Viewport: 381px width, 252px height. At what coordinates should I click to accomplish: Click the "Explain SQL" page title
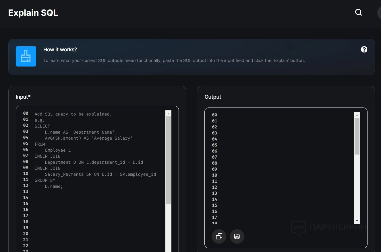click(33, 13)
